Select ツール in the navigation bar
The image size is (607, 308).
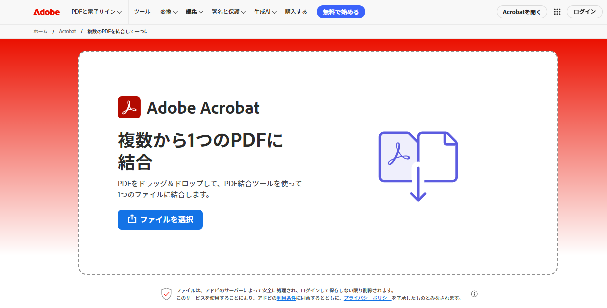142,12
